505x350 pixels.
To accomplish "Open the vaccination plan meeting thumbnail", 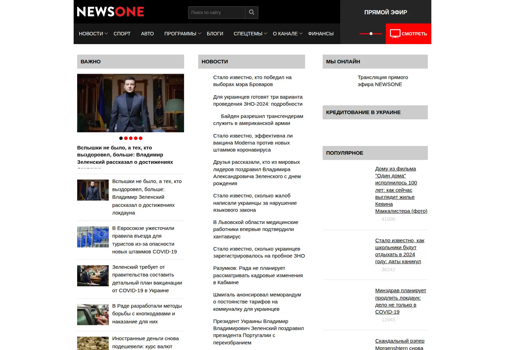I will 93,276.
